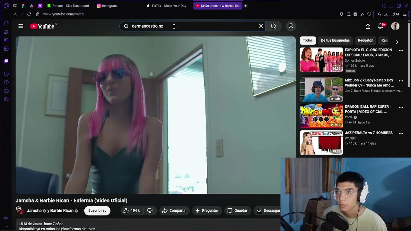
Task: Open the YouTube guide hamburger menu
Action: coord(21,26)
